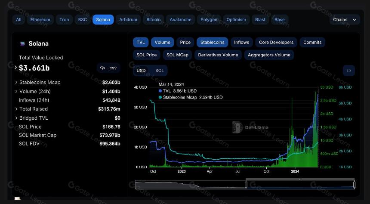Viewport: 370px width, 204px height.
Task: Expand the Total Raised row
Action: [16, 109]
